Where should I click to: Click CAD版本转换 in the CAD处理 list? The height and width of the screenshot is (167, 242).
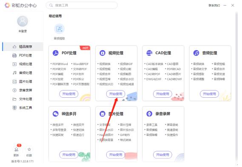click(x=155, y=64)
